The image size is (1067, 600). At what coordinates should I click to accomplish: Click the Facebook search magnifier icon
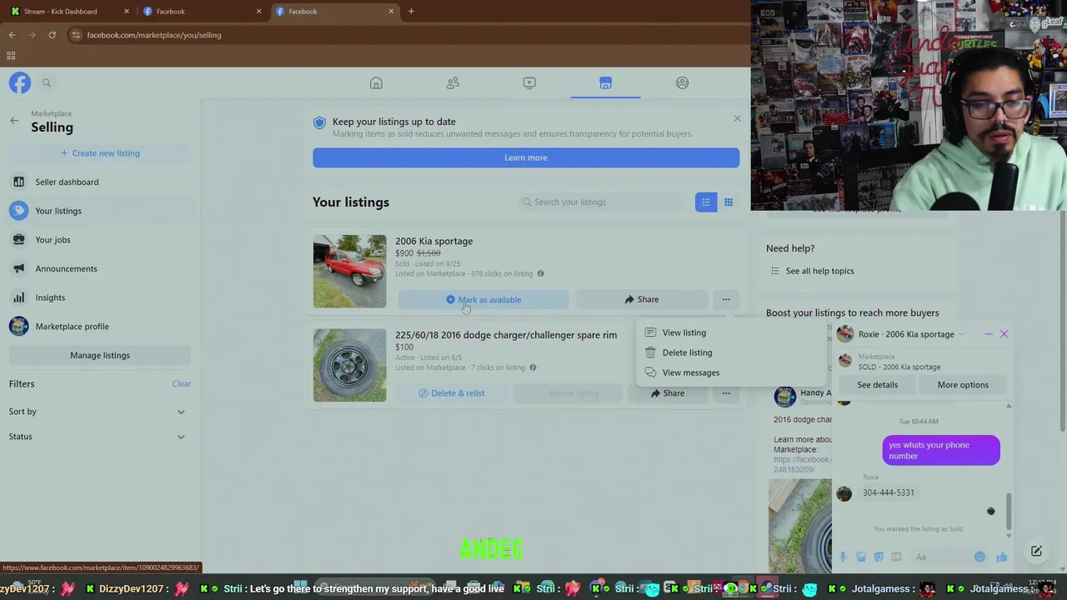click(47, 82)
